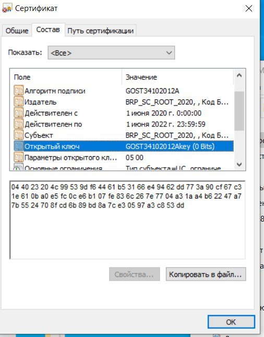264x337 pixels.
Task: Click the disabled Свойства... button
Action: (135, 274)
